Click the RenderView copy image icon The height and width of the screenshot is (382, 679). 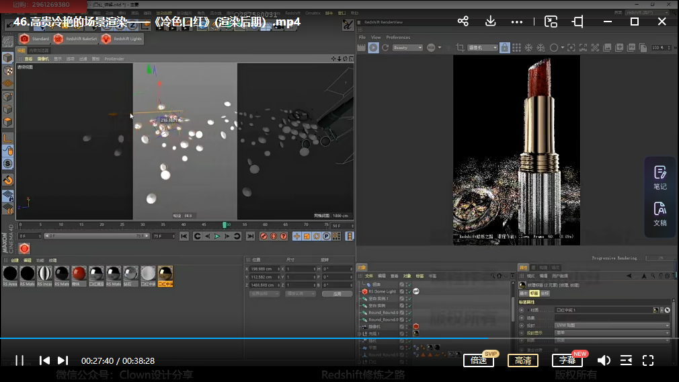[643, 48]
